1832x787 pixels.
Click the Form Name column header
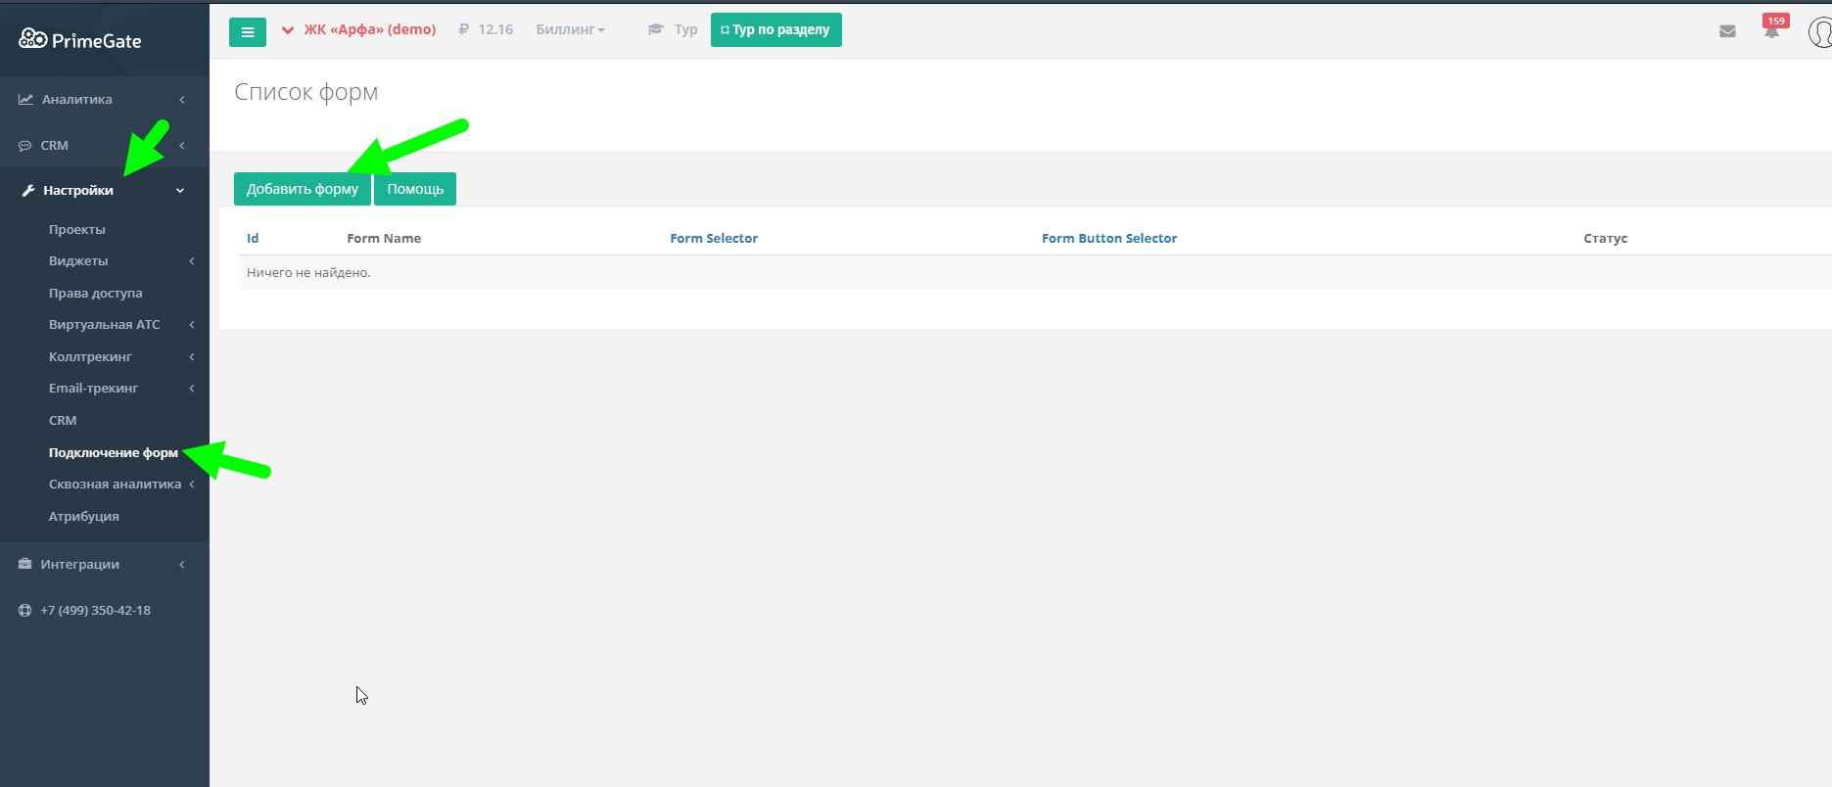coord(384,238)
